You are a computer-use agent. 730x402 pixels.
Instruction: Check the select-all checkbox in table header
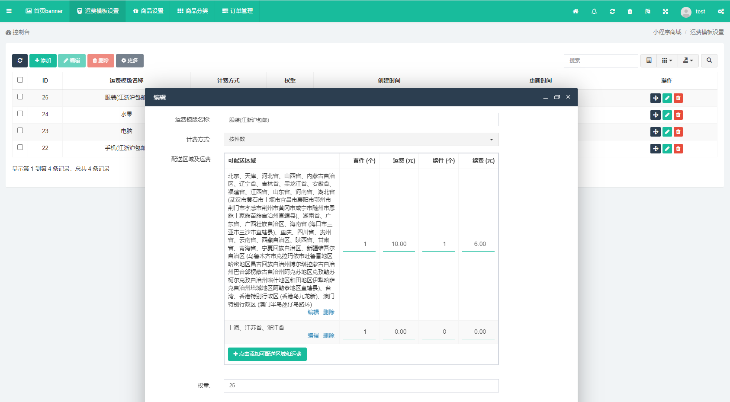(x=20, y=80)
